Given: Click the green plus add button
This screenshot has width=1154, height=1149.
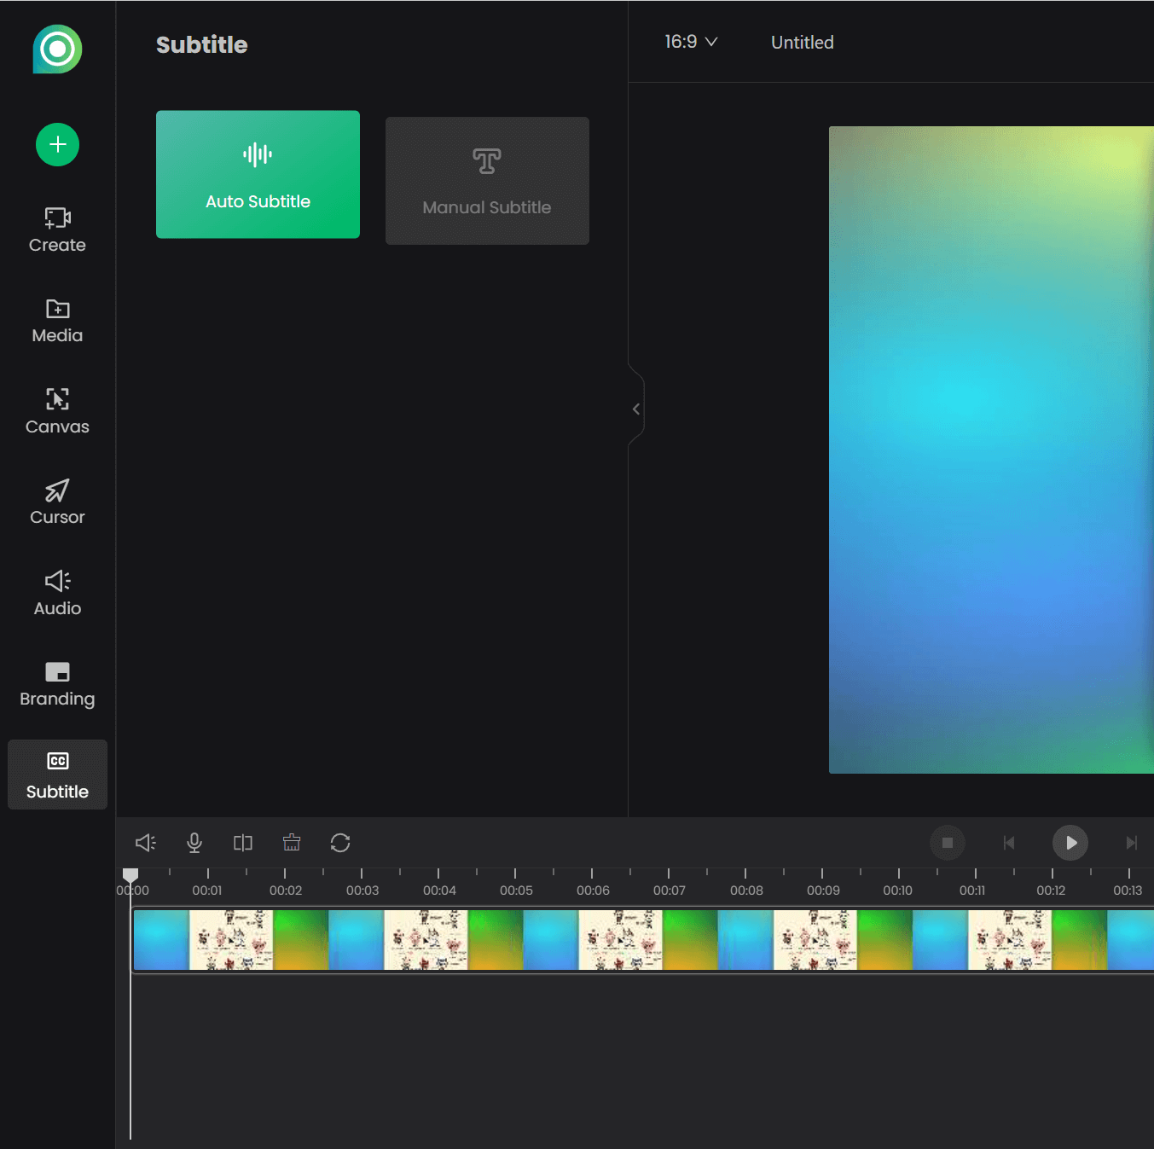Looking at the screenshot, I should 57,145.
